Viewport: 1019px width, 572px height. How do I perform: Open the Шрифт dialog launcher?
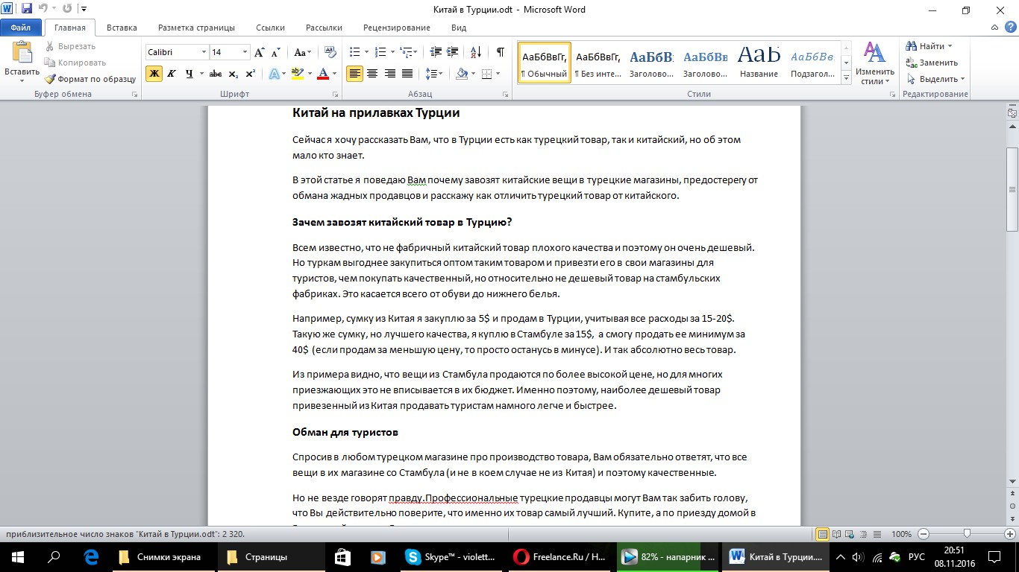[x=334, y=95]
